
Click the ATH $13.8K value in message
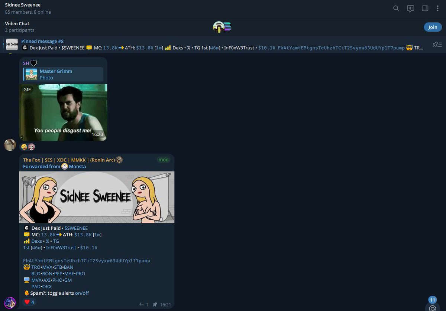pyautogui.click(x=83, y=235)
